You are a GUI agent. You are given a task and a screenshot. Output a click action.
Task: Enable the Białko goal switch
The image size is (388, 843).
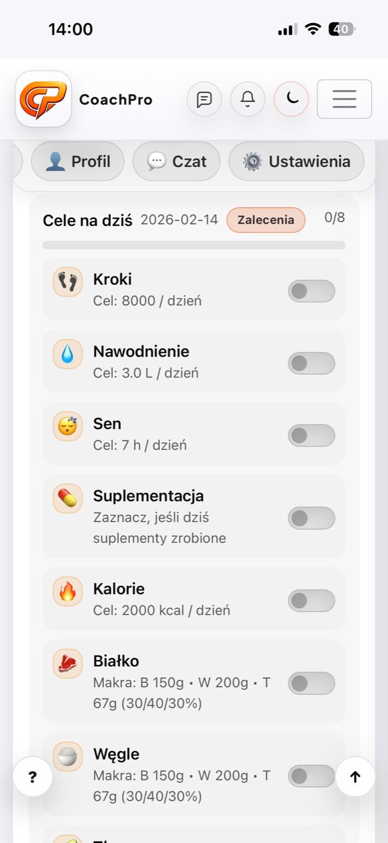click(311, 683)
